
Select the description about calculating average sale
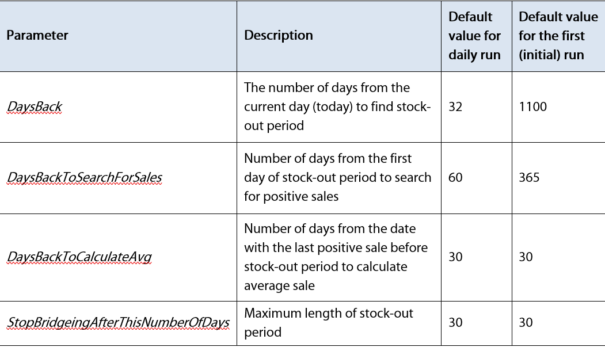pos(336,257)
